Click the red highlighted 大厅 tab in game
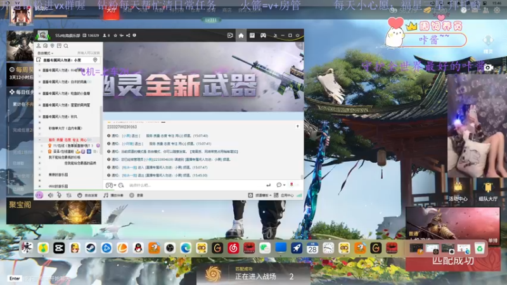 pos(112,11)
